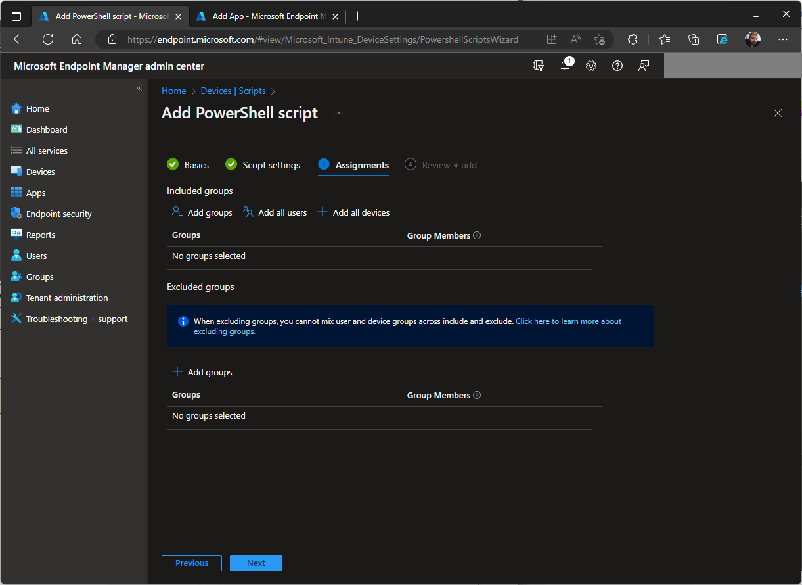This screenshot has height=585, width=802.
Task: Open the directory and subscription filter icon
Action: click(539, 66)
